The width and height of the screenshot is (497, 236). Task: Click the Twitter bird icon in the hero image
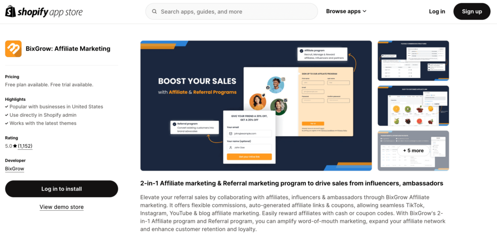[263, 94]
